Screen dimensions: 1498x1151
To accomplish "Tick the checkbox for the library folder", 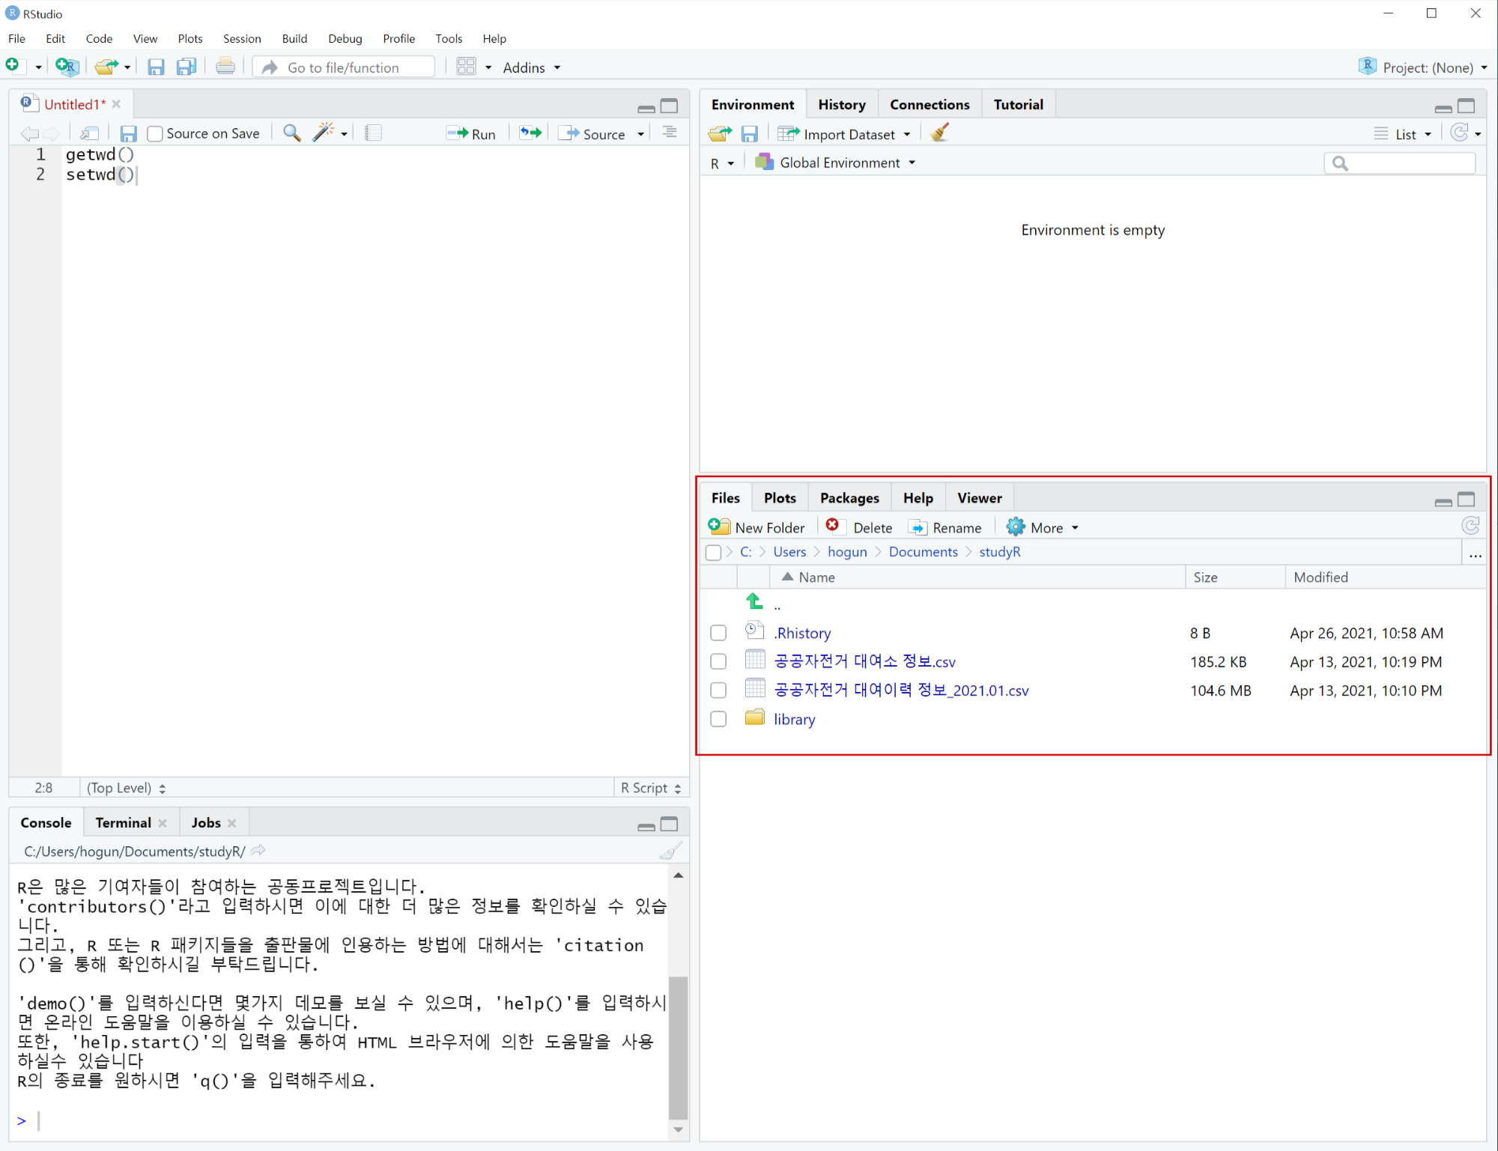I will coord(718,720).
